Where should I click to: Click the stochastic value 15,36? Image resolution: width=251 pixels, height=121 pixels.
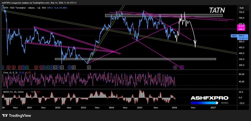click(x=21, y=72)
